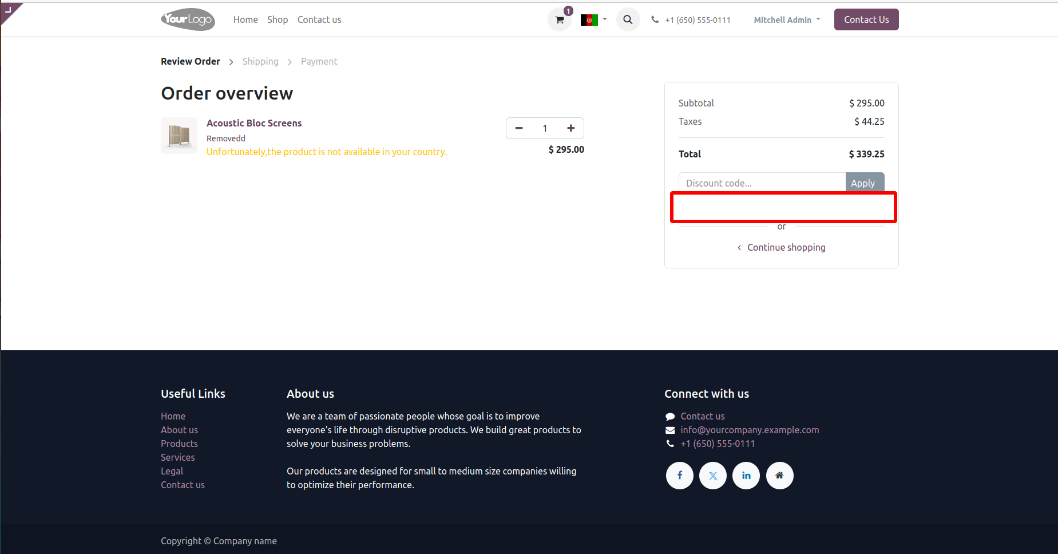Click the footer phone number link
This screenshot has height=554, width=1058.
(x=718, y=444)
